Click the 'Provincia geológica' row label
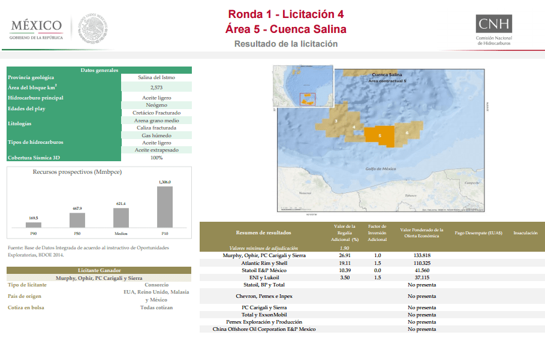 pyautogui.click(x=31, y=77)
